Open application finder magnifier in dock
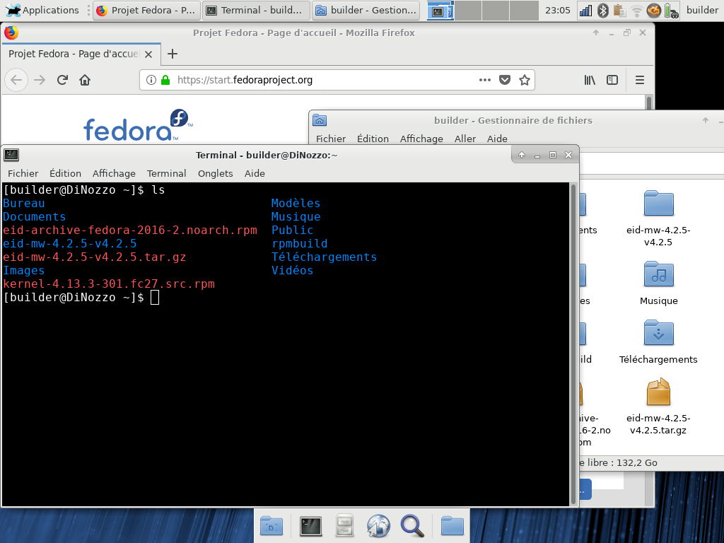This screenshot has height=543, width=724. [412, 526]
